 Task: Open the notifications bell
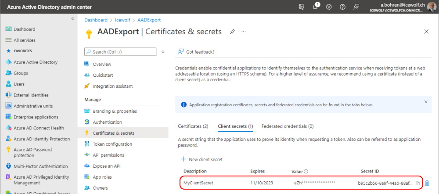coord(315,7)
